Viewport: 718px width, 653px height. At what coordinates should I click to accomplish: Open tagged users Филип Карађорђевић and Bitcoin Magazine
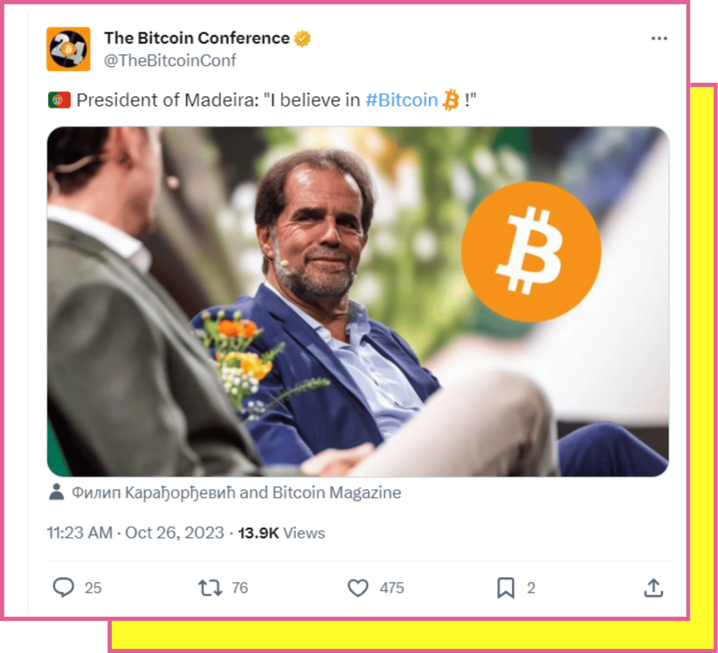[x=236, y=493]
